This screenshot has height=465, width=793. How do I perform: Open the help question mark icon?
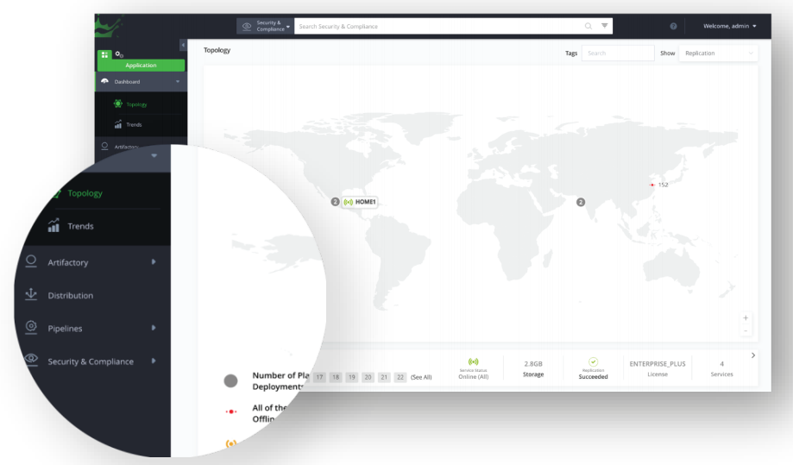(673, 27)
